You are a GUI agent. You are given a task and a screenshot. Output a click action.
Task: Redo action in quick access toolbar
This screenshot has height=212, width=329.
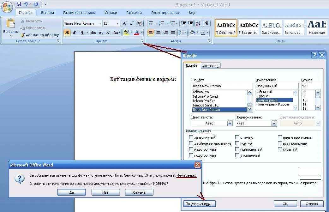36,4
